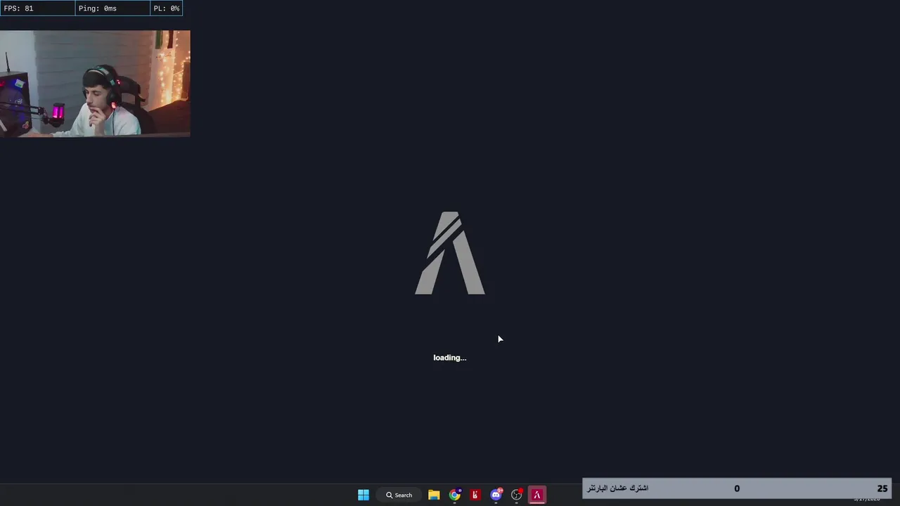Click the loading... text
The width and height of the screenshot is (900, 506).
pos(450,358)
